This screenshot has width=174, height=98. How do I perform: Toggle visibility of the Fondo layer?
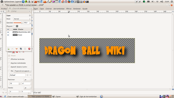(8, 35)
